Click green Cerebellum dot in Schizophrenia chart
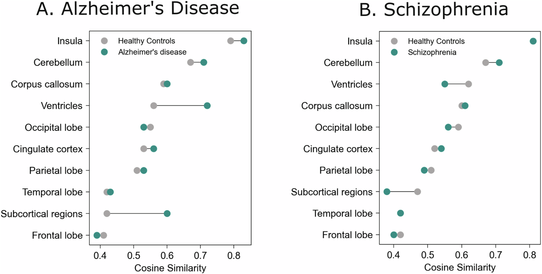 [x=499, y=63]
